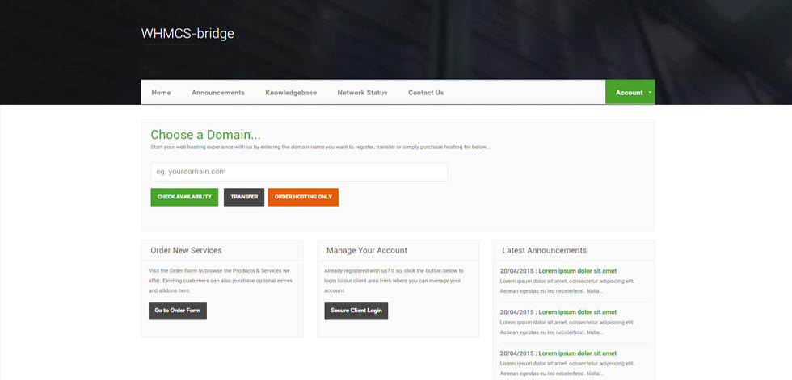Open the WHMCS-bridge site title
The image size is (792, 380).
[x=187, y=34]
